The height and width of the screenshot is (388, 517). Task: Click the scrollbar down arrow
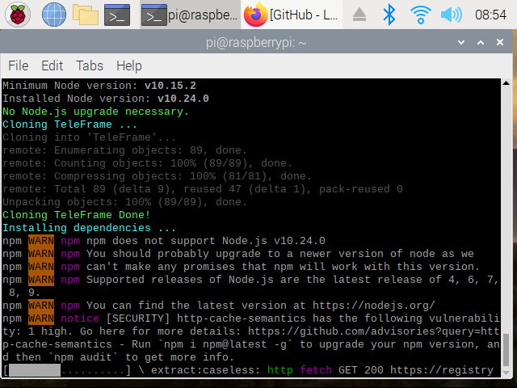tap(506, 373)
